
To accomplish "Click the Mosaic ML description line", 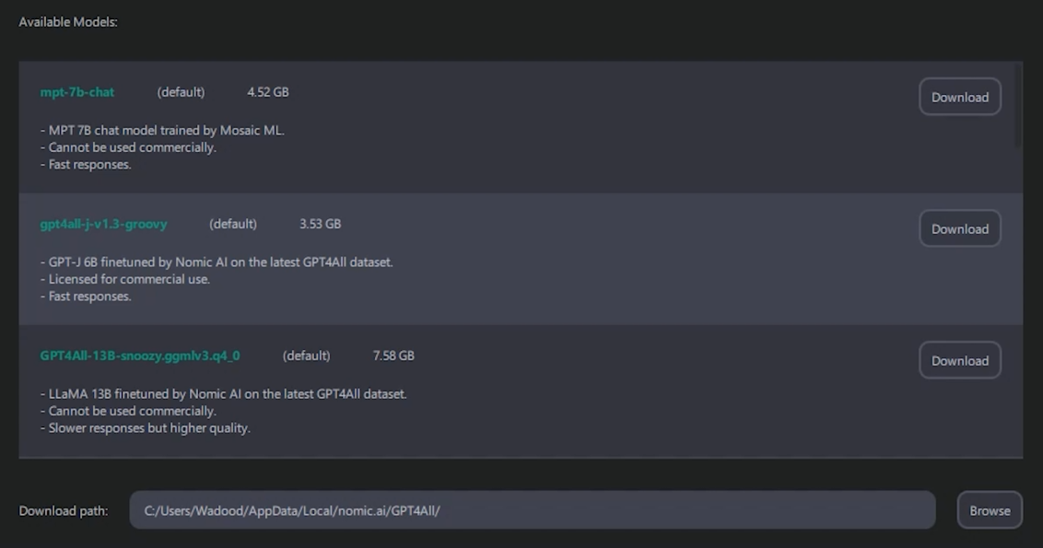I will coord(162,131).
